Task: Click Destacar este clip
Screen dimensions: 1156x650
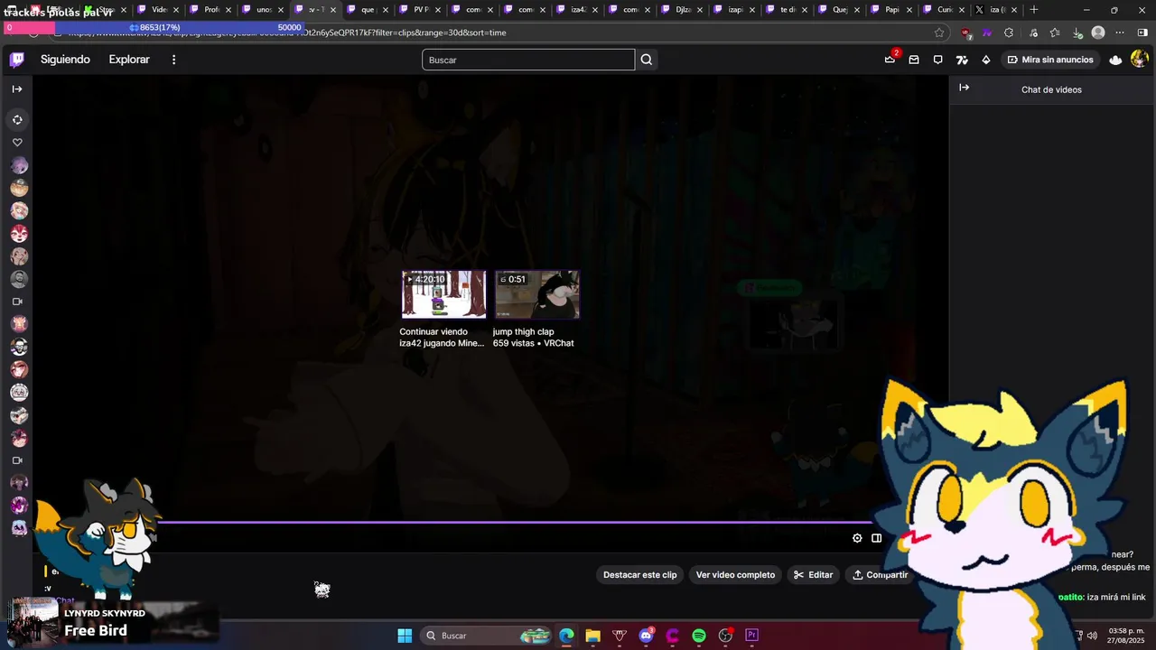Action: coord(639,575)
